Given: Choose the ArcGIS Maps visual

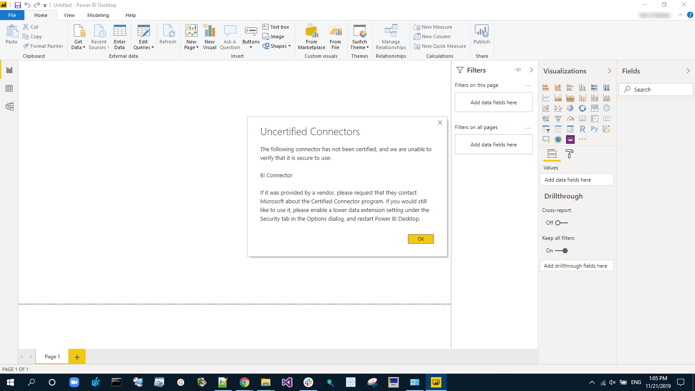Looking at the screenshot, I should click(558, 139).
